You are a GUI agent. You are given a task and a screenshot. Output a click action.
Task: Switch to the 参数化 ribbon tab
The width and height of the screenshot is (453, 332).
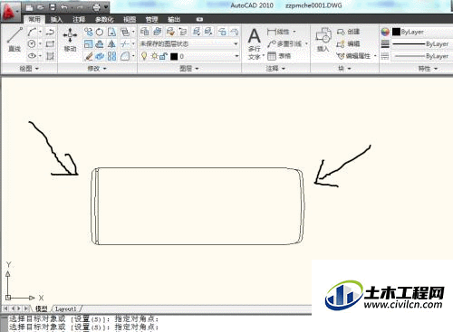click(x=104, y=19)
